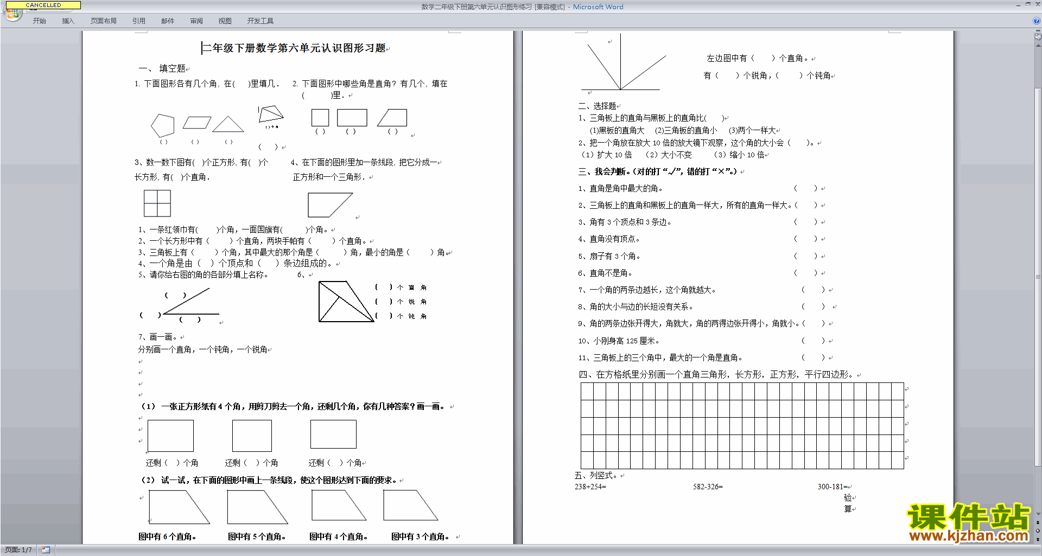Open the 插入 ribbon tab

[x=68, y=21]
